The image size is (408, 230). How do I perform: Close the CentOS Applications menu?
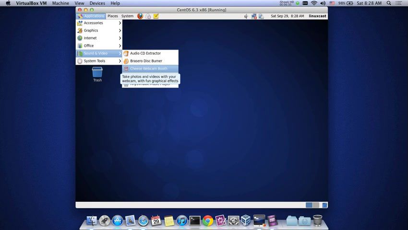click(91, 16)
